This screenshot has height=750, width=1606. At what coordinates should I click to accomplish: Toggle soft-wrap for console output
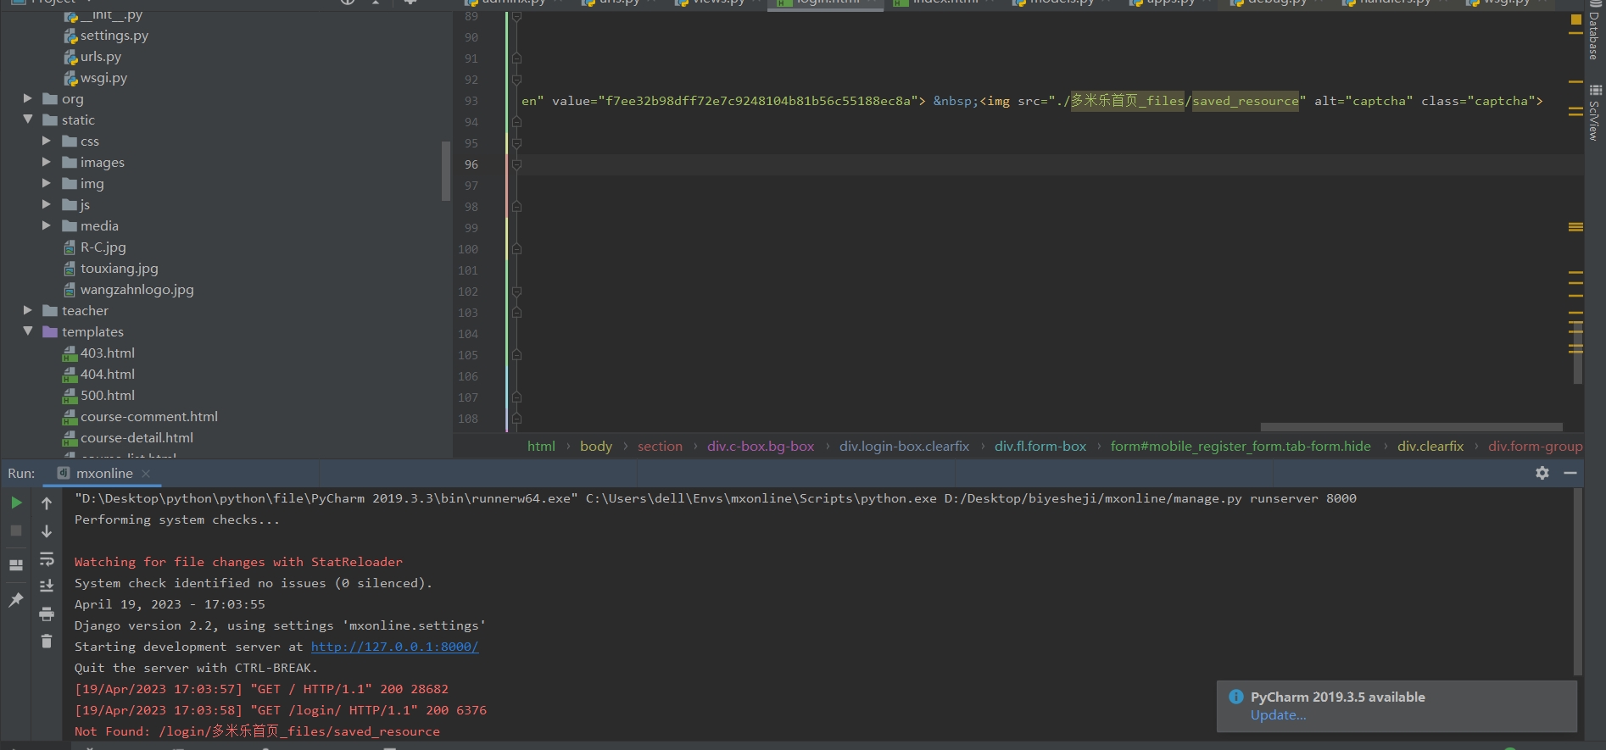coord(47,558)
